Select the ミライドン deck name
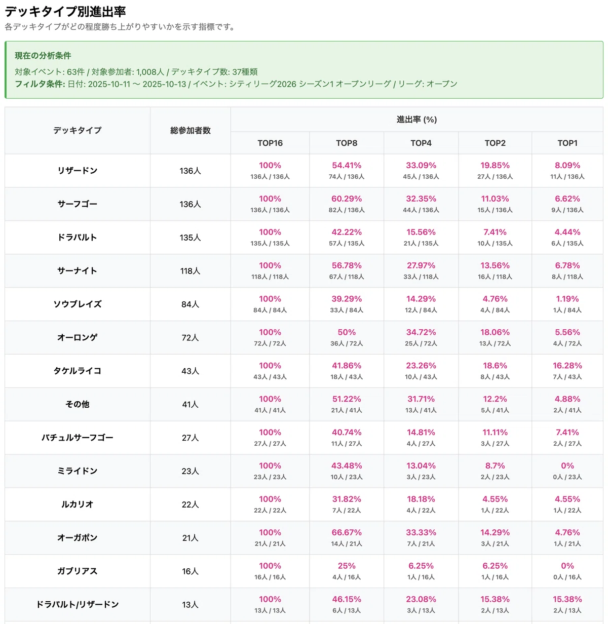This screenshot has height=624, width=608. click(x=78, y=471)
